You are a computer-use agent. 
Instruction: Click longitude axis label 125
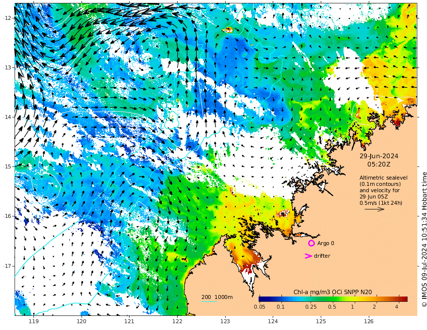pos(321,322)
